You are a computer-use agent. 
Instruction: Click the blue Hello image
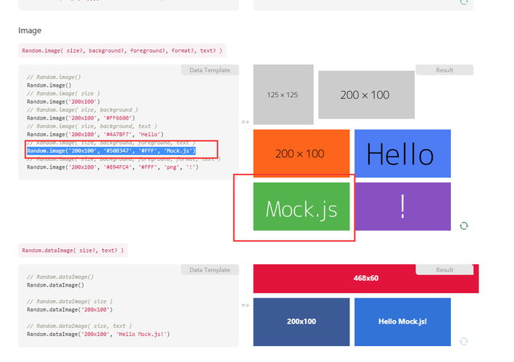402,153
